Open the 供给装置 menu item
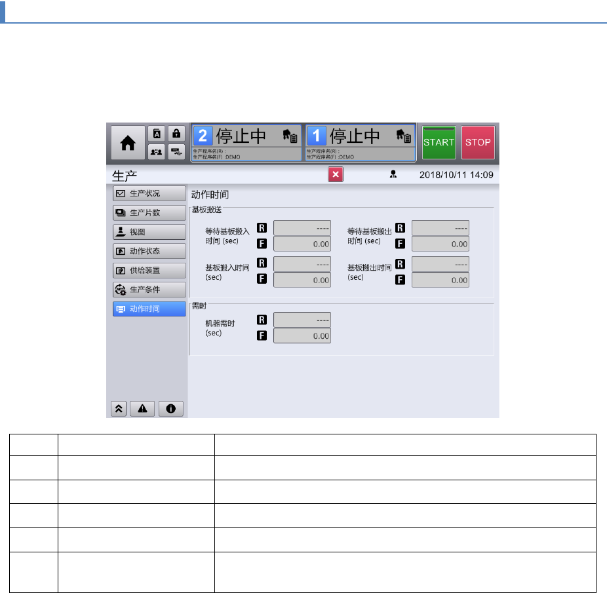The width and height of the screenshot is (607, 593). (149, 270)
